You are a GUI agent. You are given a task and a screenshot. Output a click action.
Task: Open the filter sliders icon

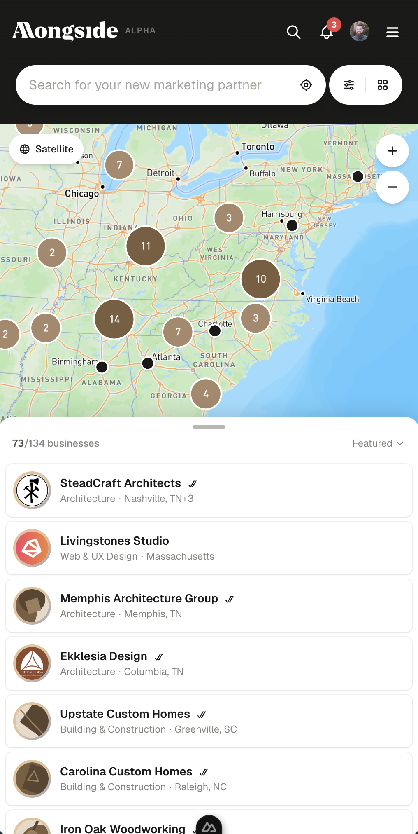tap(349, 85)
